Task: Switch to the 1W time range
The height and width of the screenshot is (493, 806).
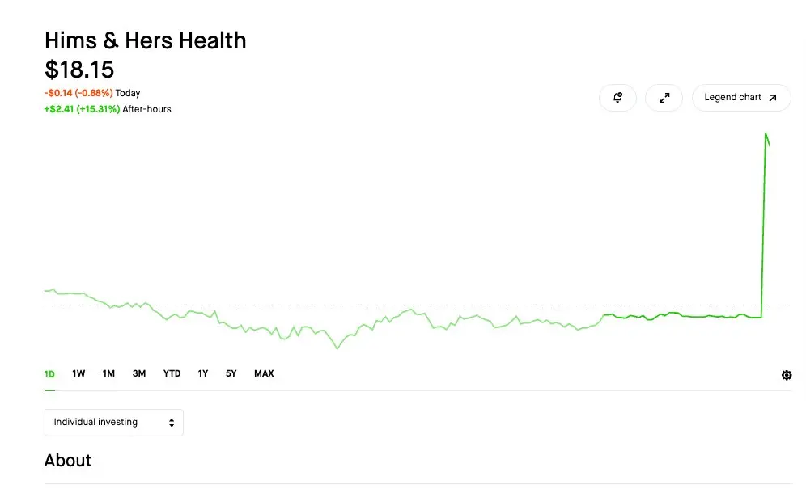Action: (x=78, y=373)
